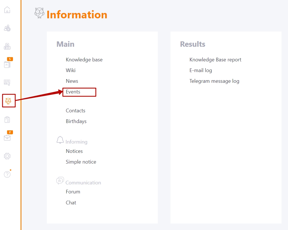Image resolution: width=288 pixels, height=230 pixels.
Task: Open the certificate sidebar icon
Action: click(7, 82)
